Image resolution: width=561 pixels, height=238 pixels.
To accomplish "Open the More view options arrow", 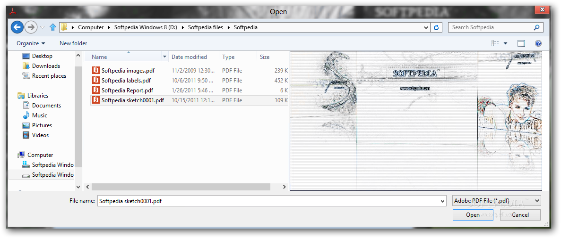I will 506,43.
